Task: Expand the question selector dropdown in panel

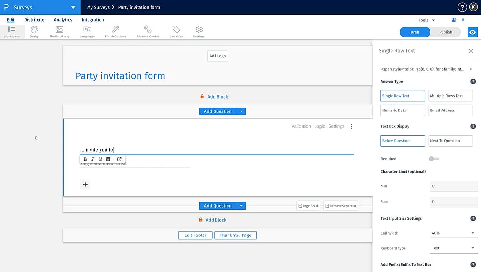Action: pyautogui.click(x=471, y=69)
